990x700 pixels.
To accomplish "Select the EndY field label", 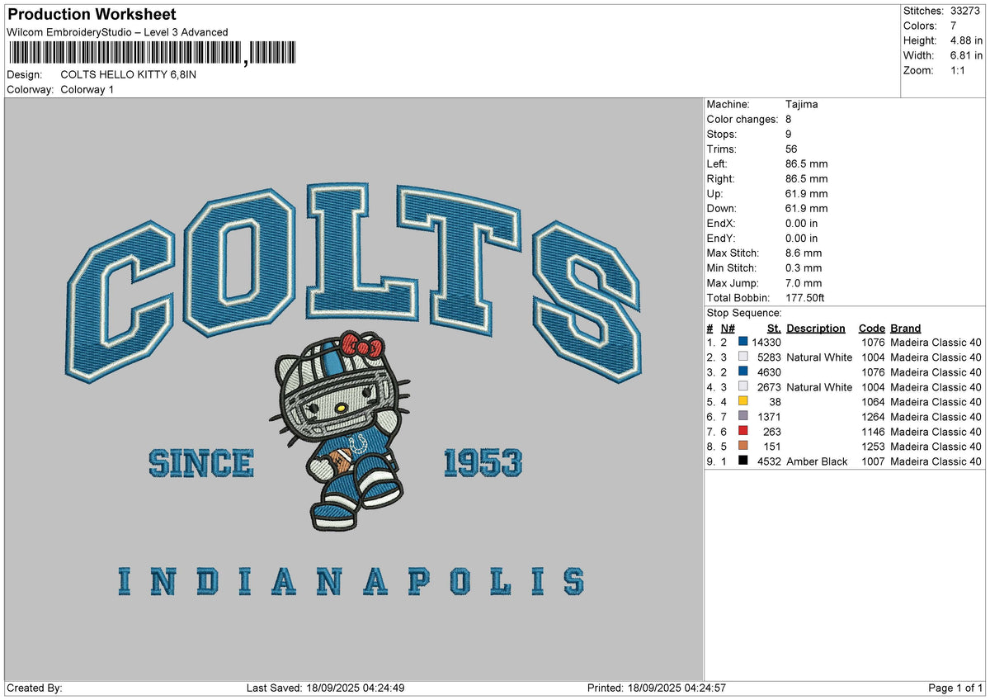I will [x=721, y=239].
